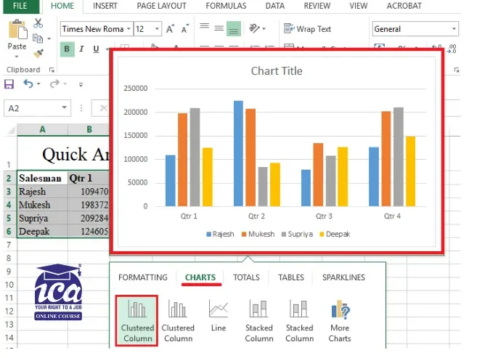Screen dimensions: 477x358
Task: Click the Select All corner triangle
Action: (11, 130)
